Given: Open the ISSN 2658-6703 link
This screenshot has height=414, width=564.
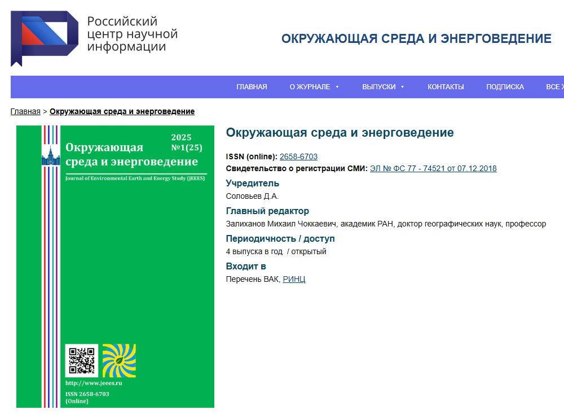Looking at the screenshot, I should pos(298,156).
